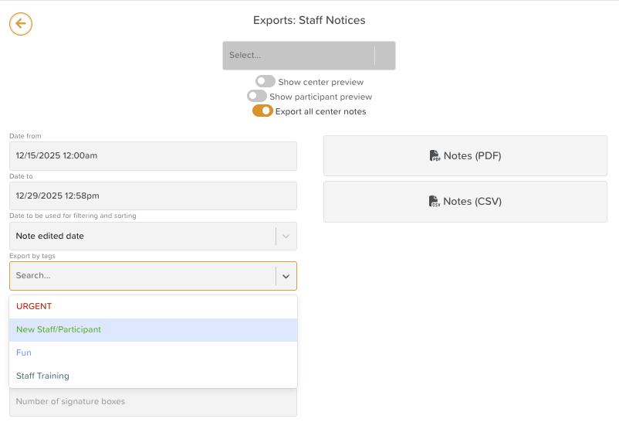Click the orange back arrow icon
This screenshot has height=429, width=619.
pos(21,24)
